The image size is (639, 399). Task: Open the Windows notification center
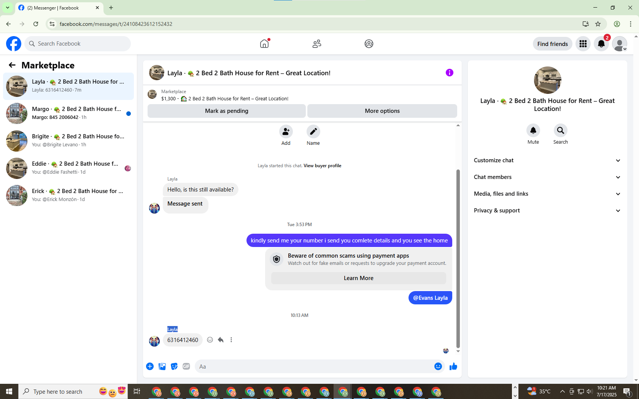(x=628, y=391)
